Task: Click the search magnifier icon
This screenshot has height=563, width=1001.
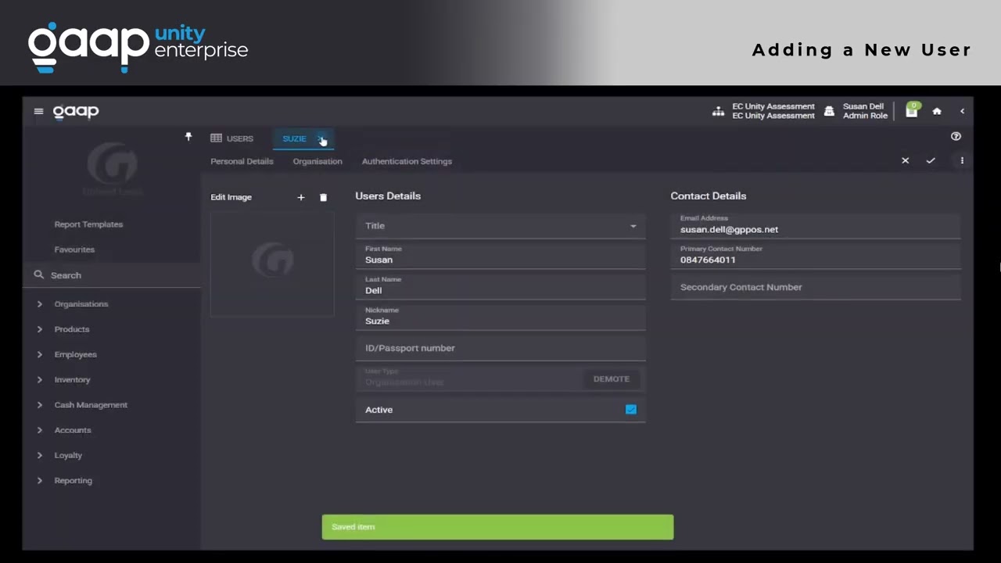Action: click(39, 275)
